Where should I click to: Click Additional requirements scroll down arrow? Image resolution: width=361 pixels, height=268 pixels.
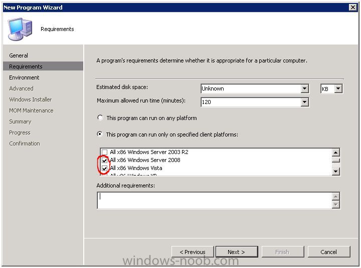(335, 204)
